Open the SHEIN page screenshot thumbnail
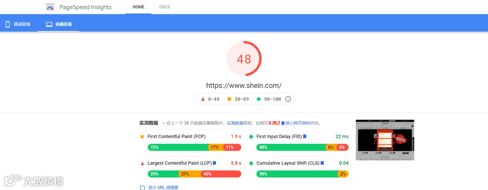 click(x=385, y=140)
